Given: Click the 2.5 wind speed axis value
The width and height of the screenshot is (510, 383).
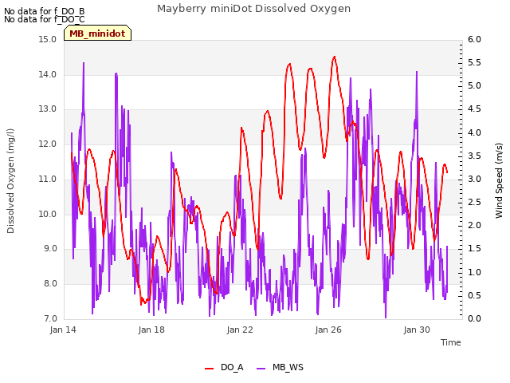Looking at the screenshot, I should (474, 202).
